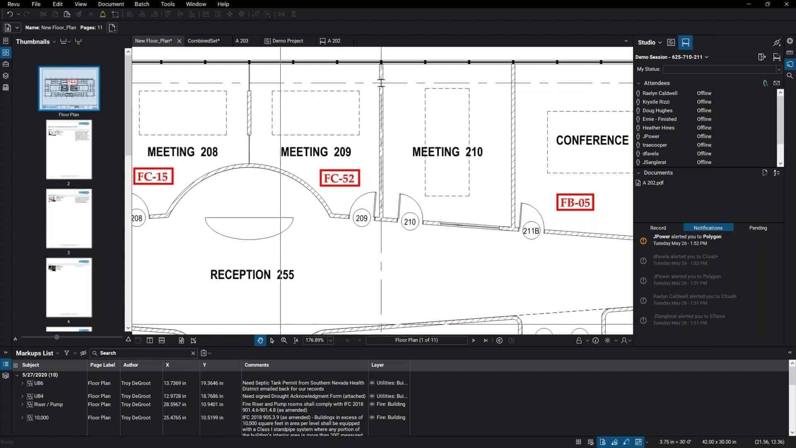Viewport: 796px width, 448px height.
Task: Click the yellow Highlight tool icon
Action: tap(103, 14)
